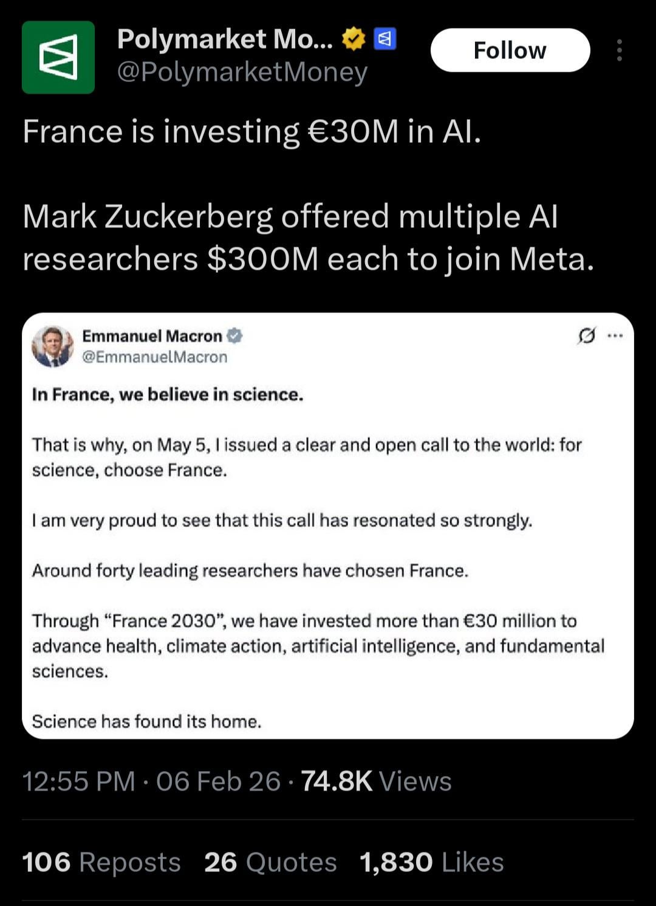This screenshot has width=656, height=906.
Task: Show the 1,830 Likes list
Action: click(431, 862)
